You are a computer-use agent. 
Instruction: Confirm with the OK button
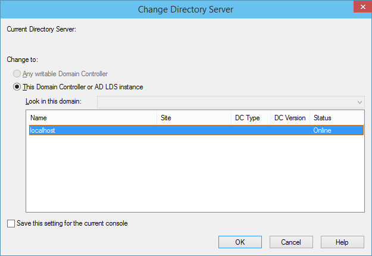point(240,242)
